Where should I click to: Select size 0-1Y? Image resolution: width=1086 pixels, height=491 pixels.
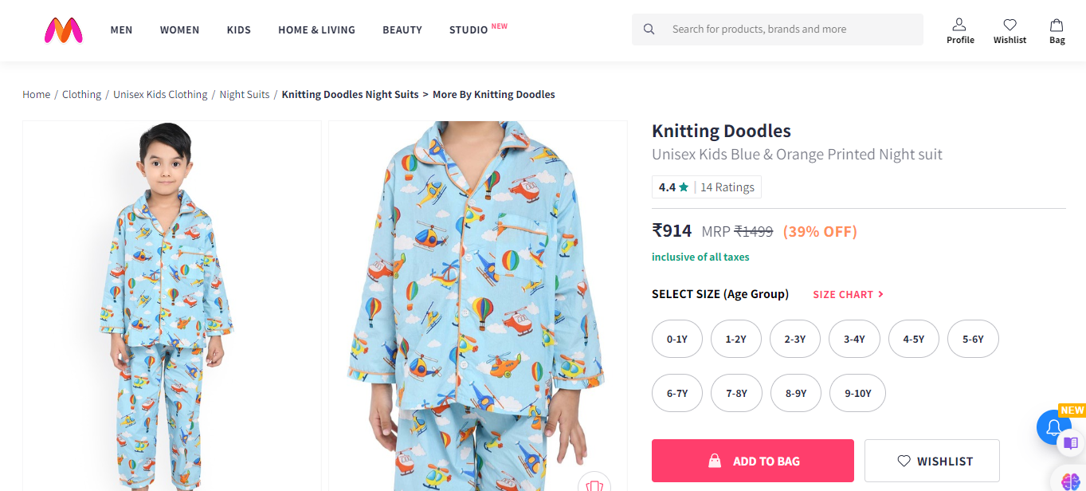coord(677,340)
